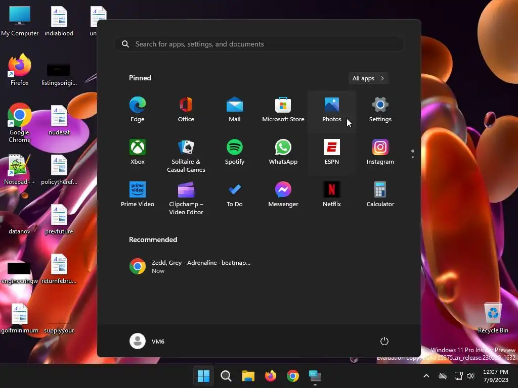Launch Prime Video
Screen dimensions: 518x388
point(138,195)
